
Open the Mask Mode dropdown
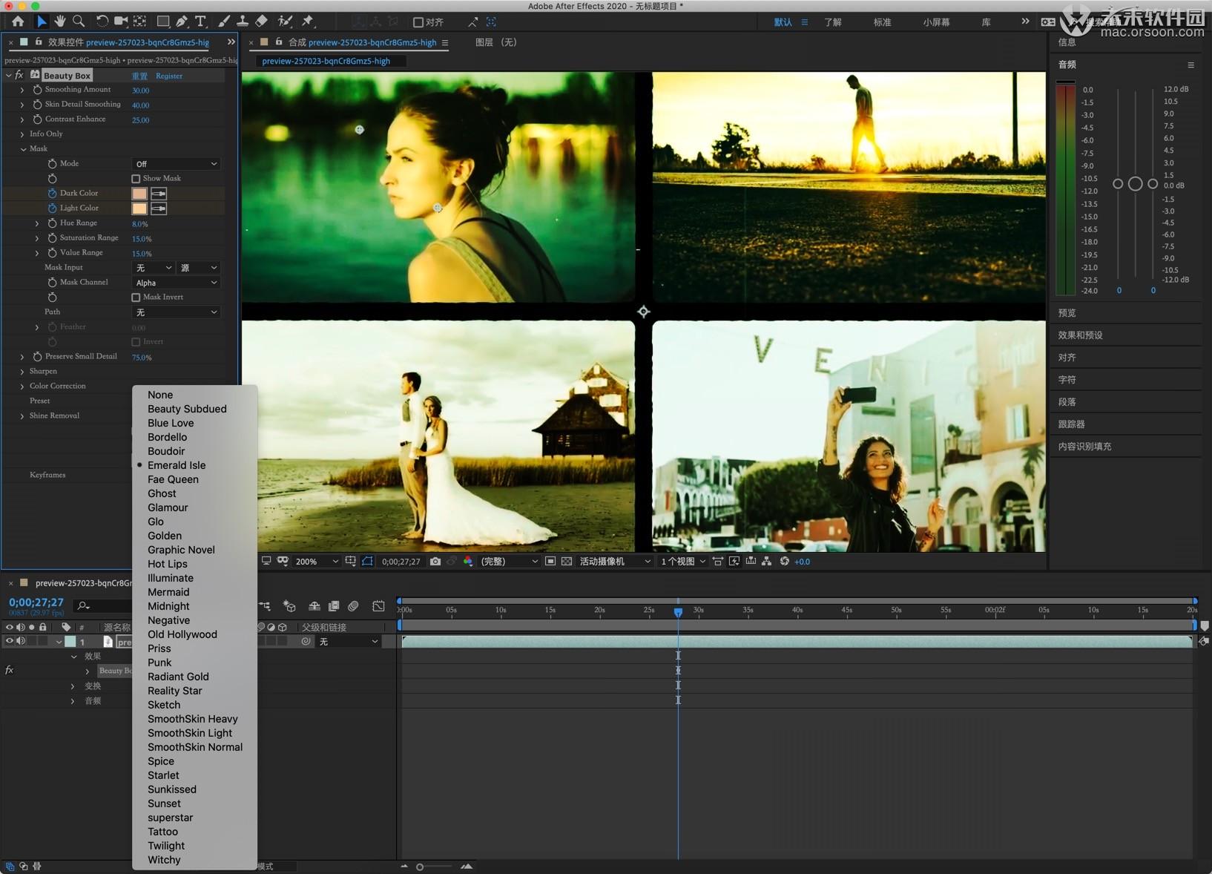[x=176, y=164]
